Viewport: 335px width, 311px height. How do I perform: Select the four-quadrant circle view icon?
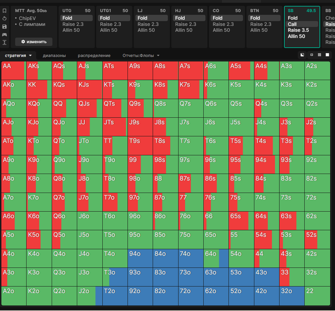[x=312, y=55]
